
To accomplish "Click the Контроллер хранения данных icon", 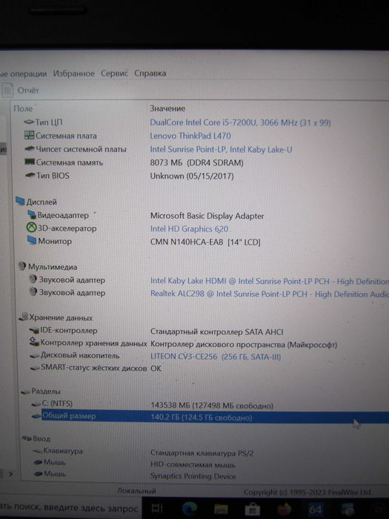I will coord(34,343).
